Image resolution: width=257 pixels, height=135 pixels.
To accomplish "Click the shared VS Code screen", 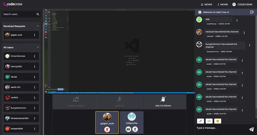I will tap(119, 52).
